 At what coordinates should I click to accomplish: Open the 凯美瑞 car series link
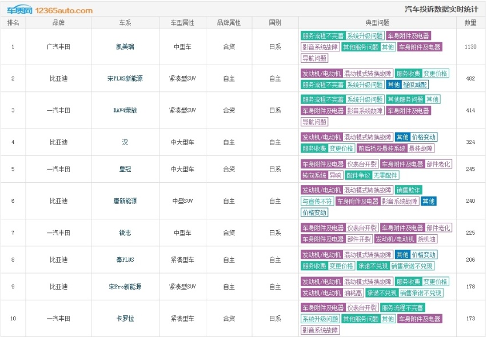125,47
